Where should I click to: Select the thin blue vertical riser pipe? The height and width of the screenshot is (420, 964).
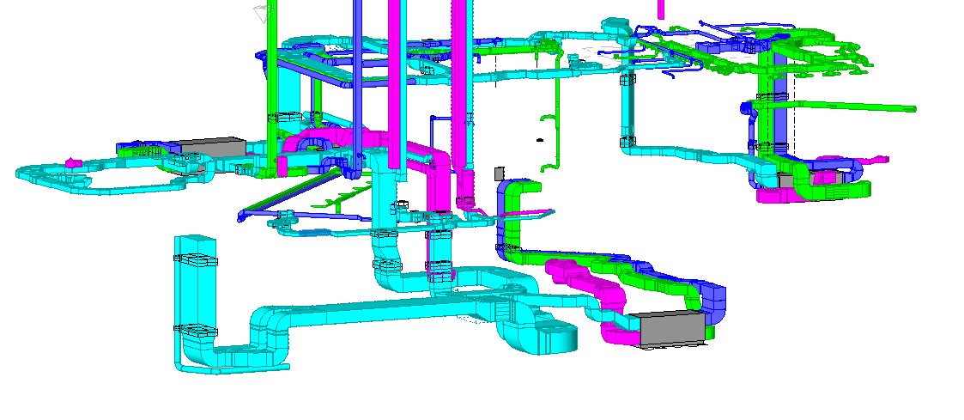click(x=356, y=69)
